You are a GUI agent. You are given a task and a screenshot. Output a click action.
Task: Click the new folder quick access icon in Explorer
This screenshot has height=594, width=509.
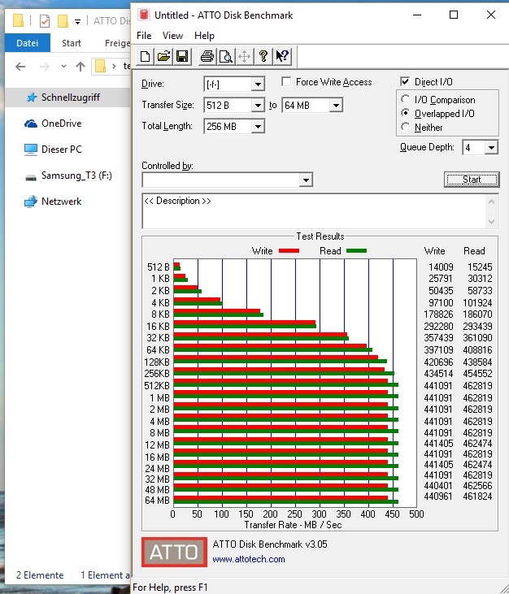pyautogui.click(x=63, y=21)
